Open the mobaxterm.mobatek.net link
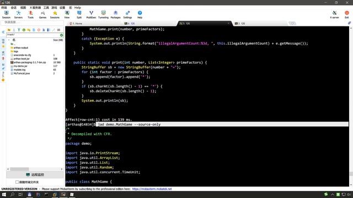 [x=152, y=189]
